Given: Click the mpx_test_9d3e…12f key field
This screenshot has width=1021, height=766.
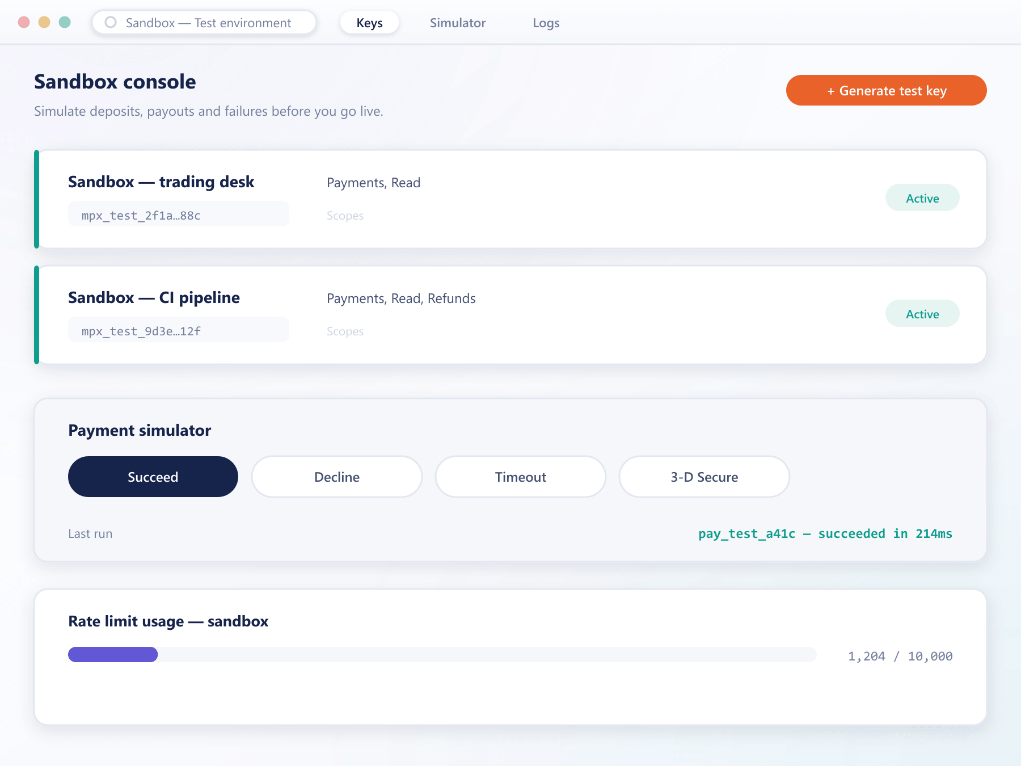Looking at the screenshot, I should pos(179,330).
